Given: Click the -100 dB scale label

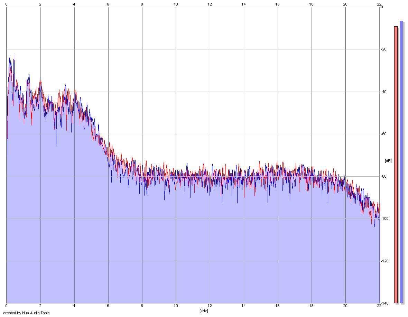Looking at the screenshot, I should [384, 219].
